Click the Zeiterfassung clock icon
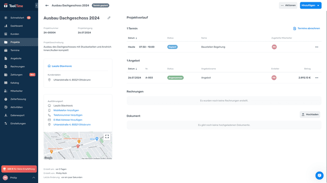This screenshot has width=327, height=183. pyautogui.click(x=5, y=99)
